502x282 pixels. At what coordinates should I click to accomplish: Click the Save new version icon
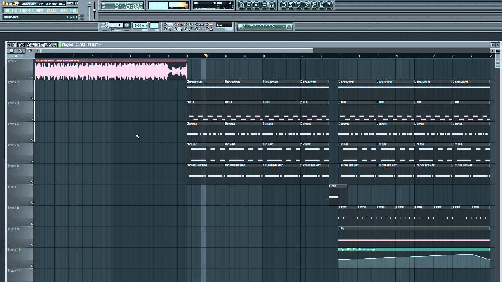(291, 5)
